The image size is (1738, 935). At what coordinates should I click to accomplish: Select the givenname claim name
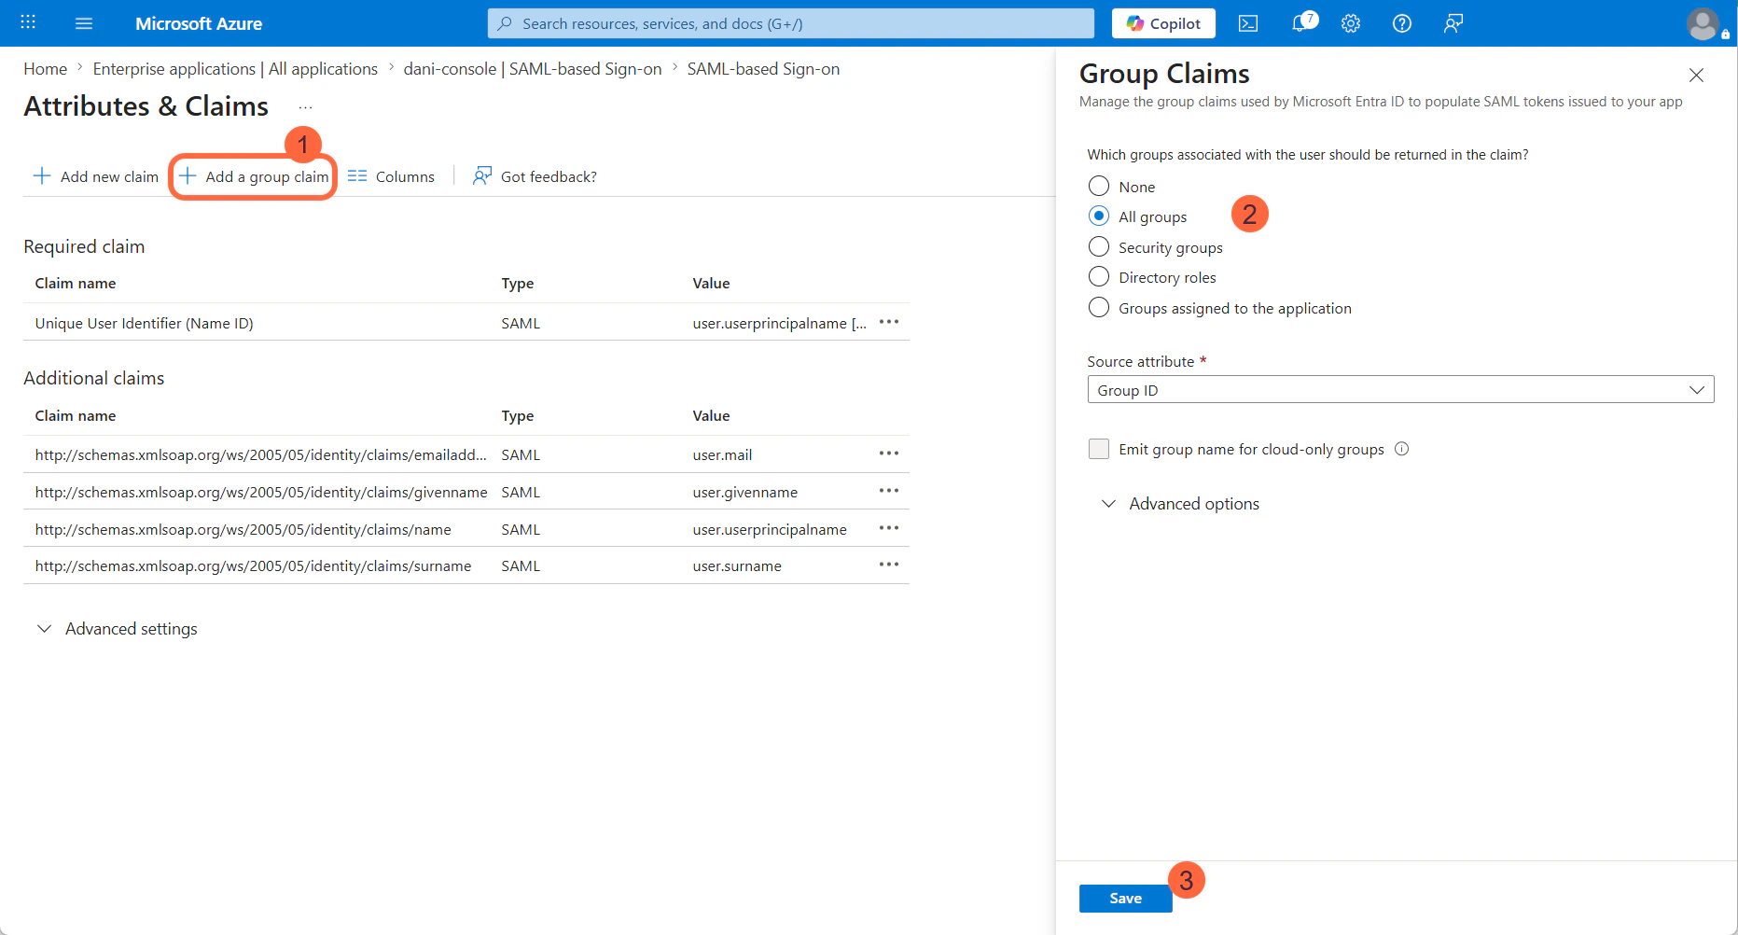[261, 492]
